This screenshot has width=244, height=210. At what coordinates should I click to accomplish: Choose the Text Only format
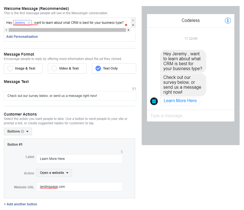tap(114, 68)
